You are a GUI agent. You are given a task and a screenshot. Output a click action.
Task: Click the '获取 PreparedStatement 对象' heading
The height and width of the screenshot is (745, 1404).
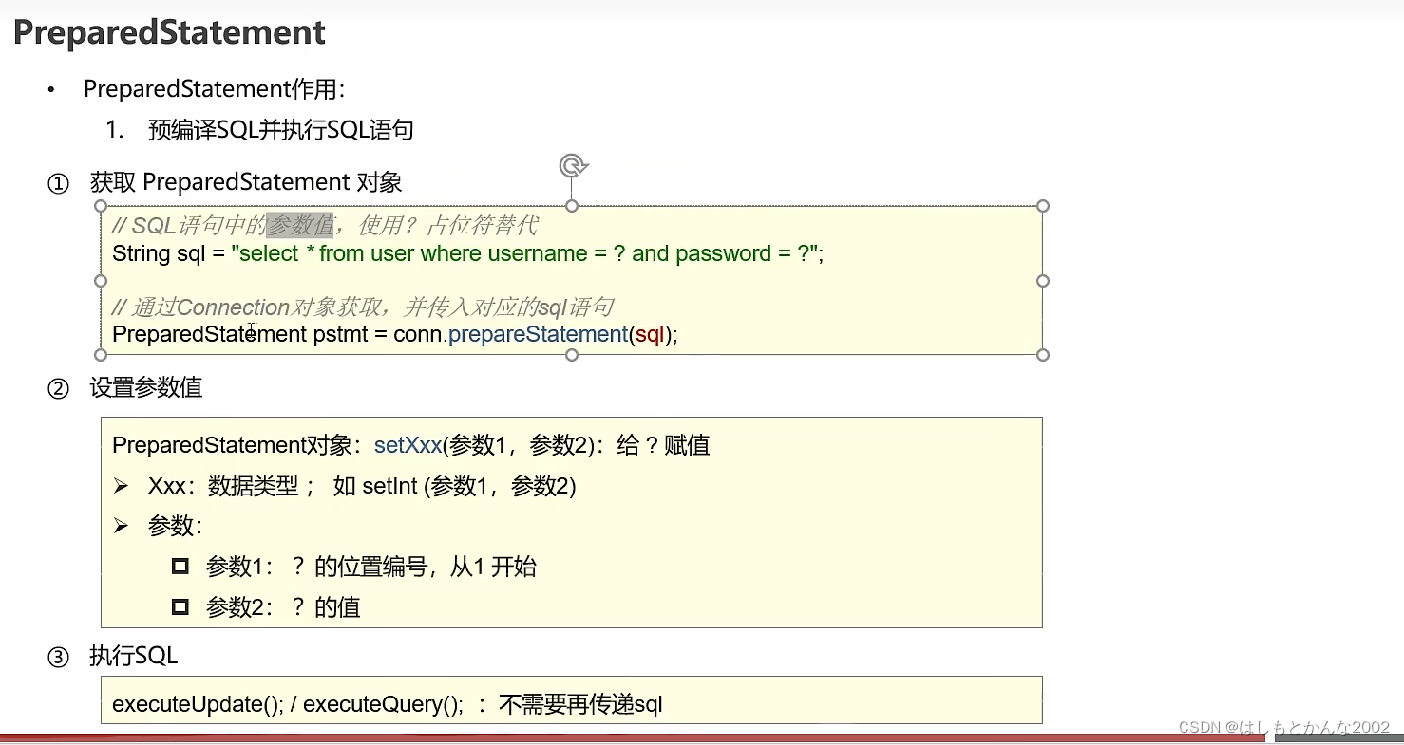[246, 182]
